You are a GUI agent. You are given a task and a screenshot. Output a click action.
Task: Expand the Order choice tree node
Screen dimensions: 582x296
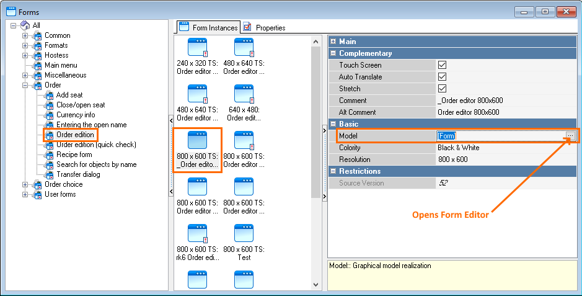click(25, 184)
